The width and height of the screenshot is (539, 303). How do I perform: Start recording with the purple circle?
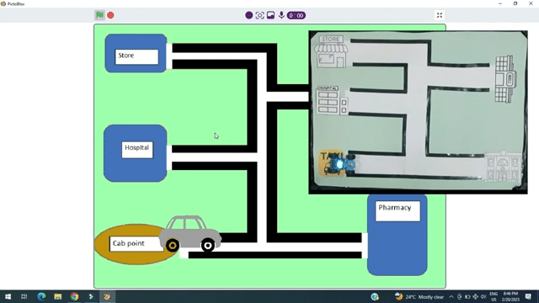coord(249,15)
